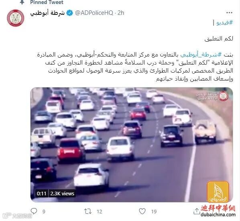The width and height of the screenshot is (240, 221).
Task: Click the share upload icon
Action: click(197, 211)
